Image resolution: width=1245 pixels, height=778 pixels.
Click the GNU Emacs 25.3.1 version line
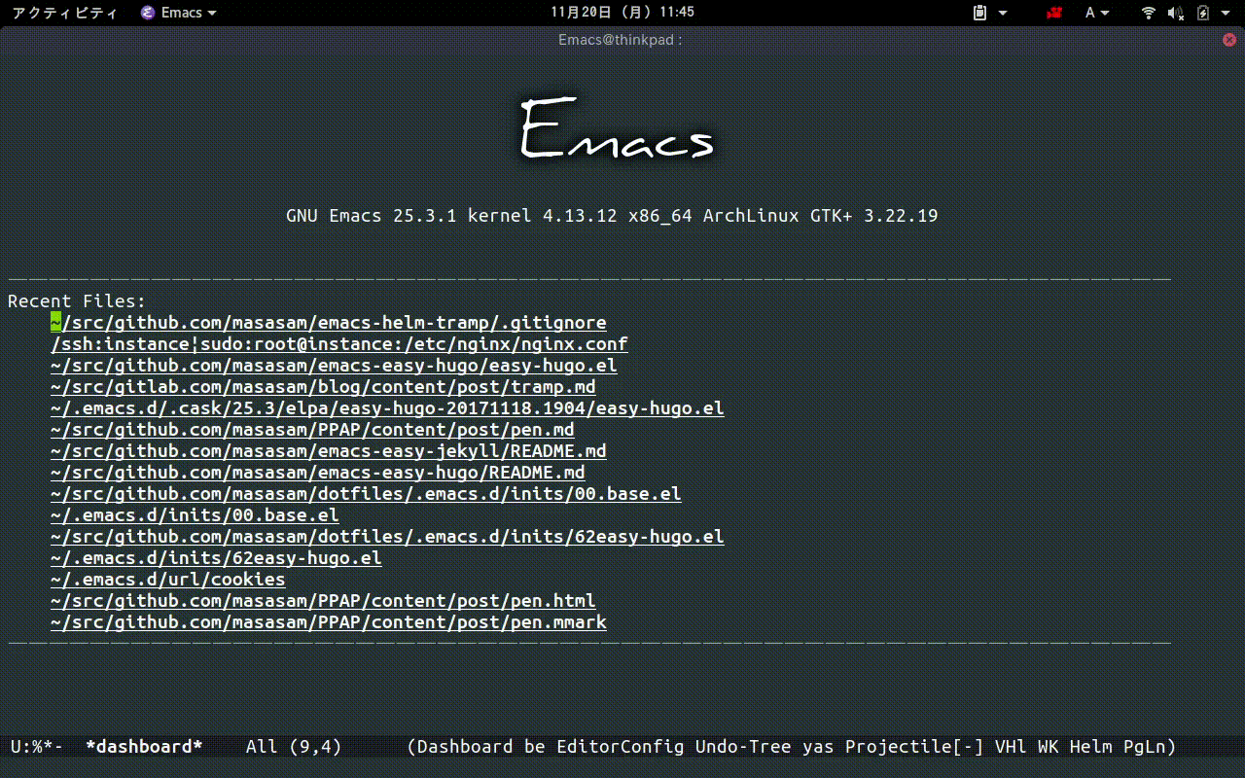pyautogui.click(x=612, y=216)
